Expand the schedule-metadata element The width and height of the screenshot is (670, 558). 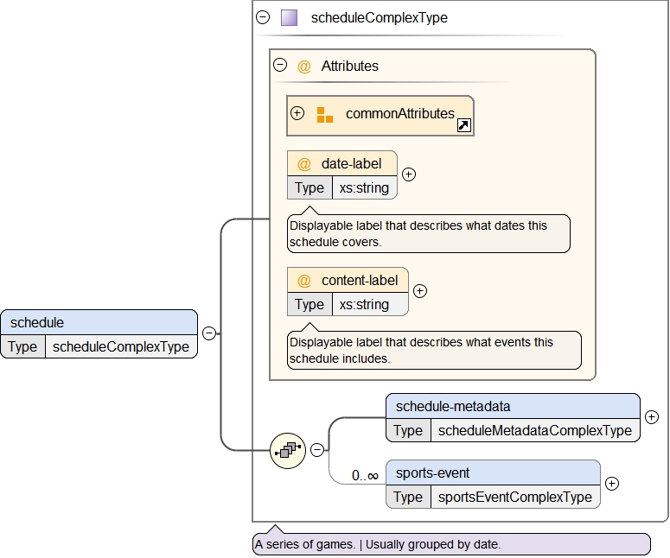pos(652,417)
